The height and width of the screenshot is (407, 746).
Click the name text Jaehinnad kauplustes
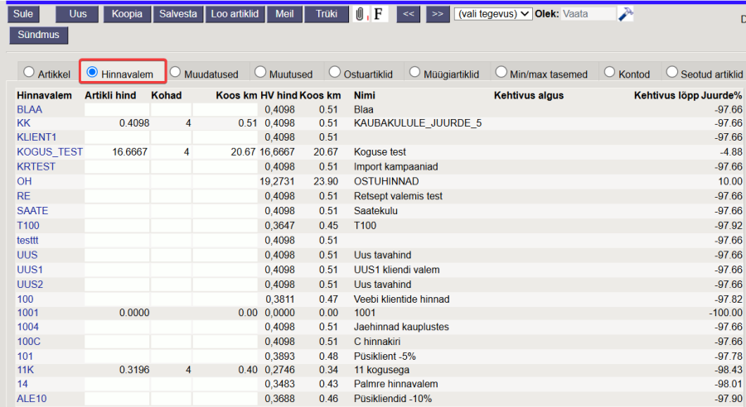(x=401, y=327)
